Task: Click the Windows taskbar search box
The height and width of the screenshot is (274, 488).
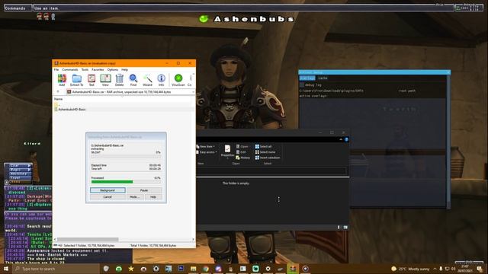Action: coord(56,269)
